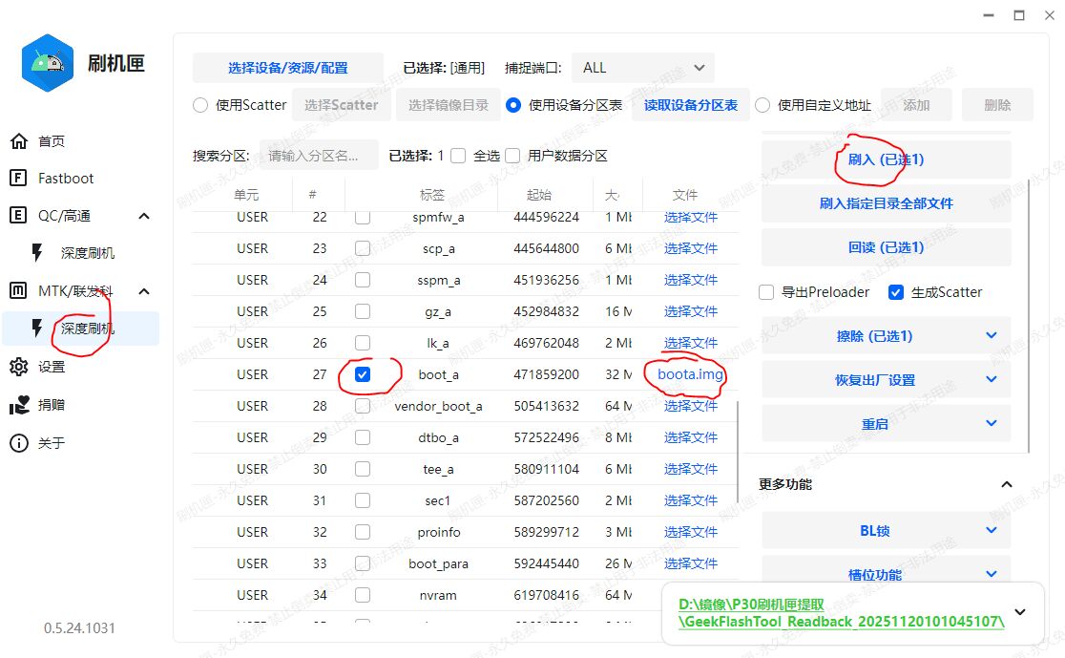Click the lightning icon under MTK/联发科
Viewport: 1065px width, 658px height.
coord(37,329)
